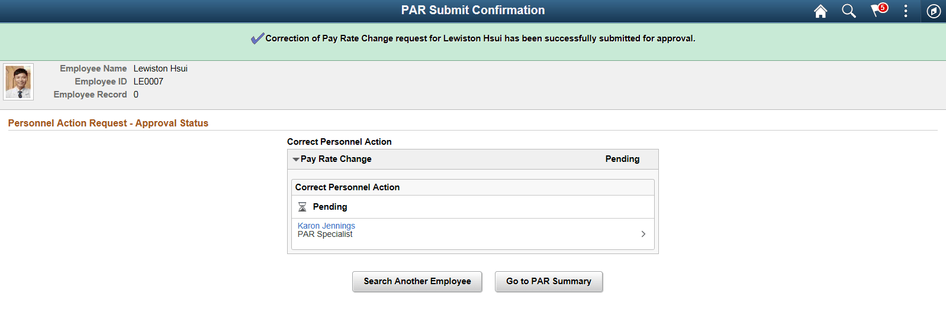
Task: Click the Employee ID value LE0007
Action: point(149,82)
